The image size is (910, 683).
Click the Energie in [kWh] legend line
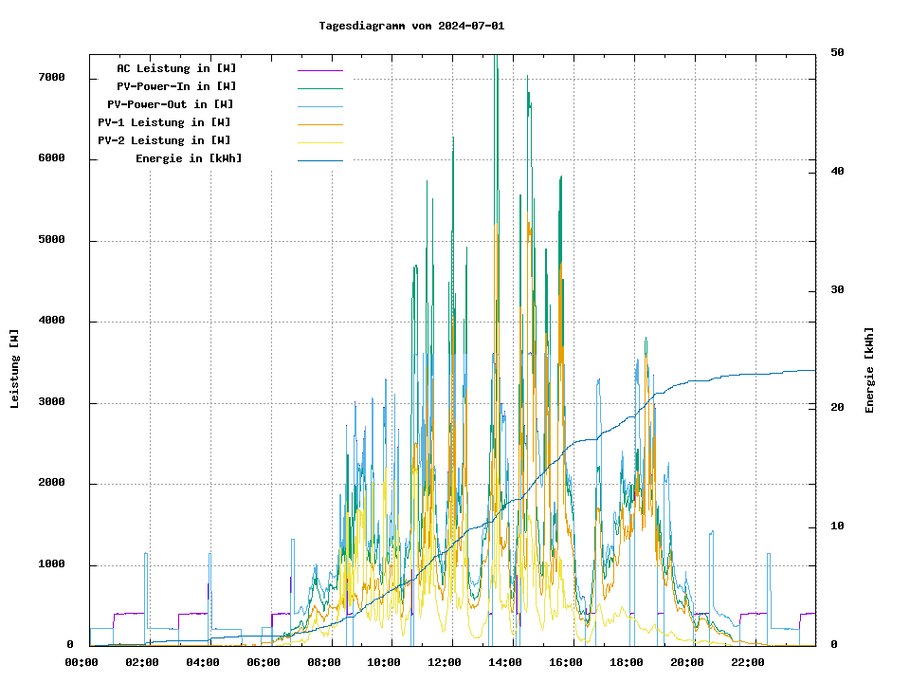coord(319,160)
